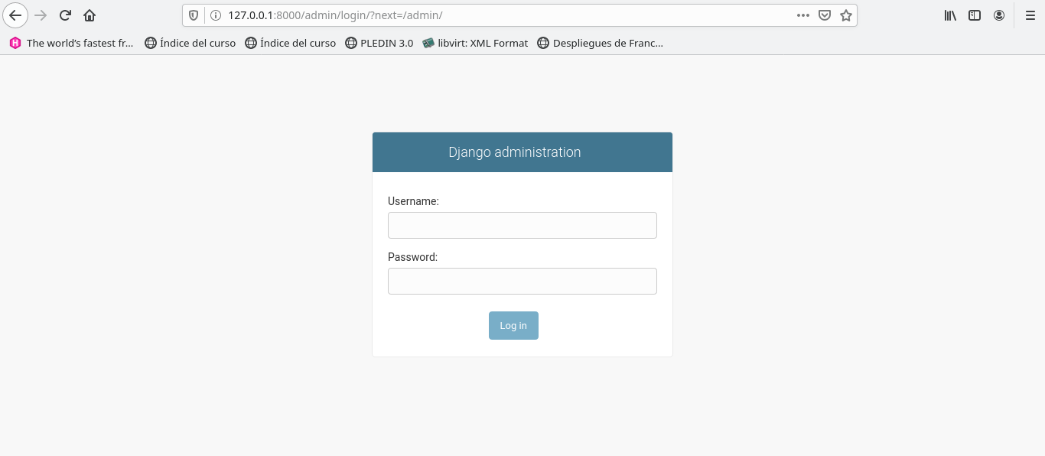Click the 'Username:' label
Image resolution: width=1045 pixels, height=456 pixels.
tap(413, 201)
